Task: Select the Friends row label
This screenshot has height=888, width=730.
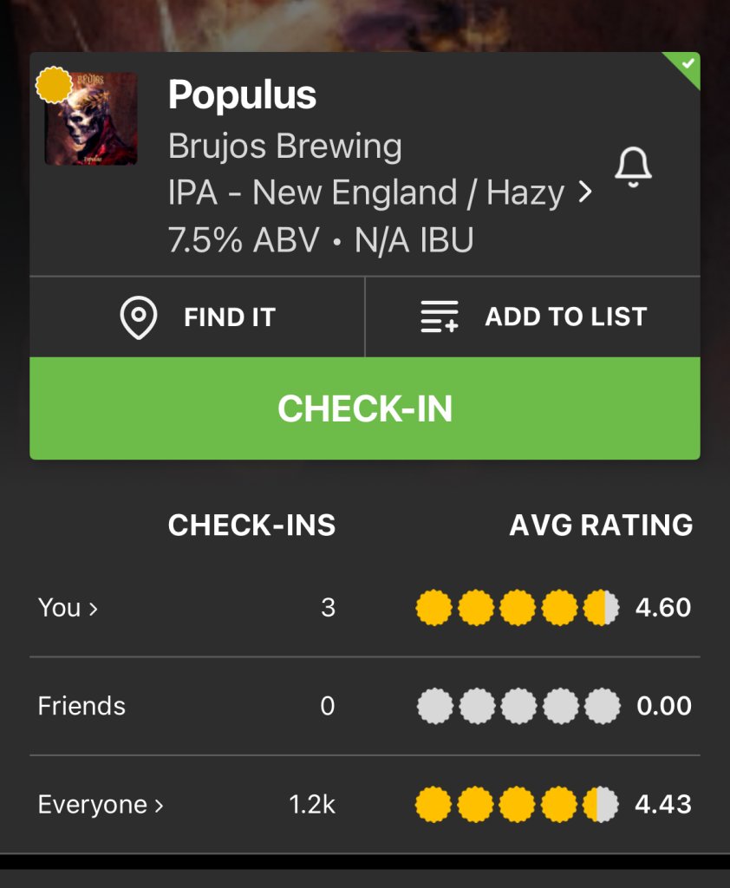Action: (x=81, y=707)
